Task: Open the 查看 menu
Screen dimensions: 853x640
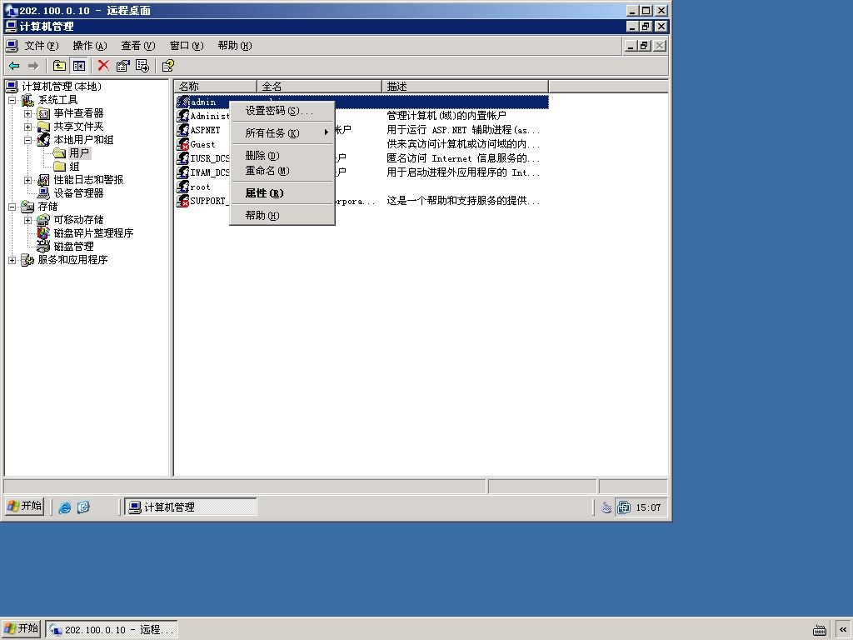Action: (137, 46)
